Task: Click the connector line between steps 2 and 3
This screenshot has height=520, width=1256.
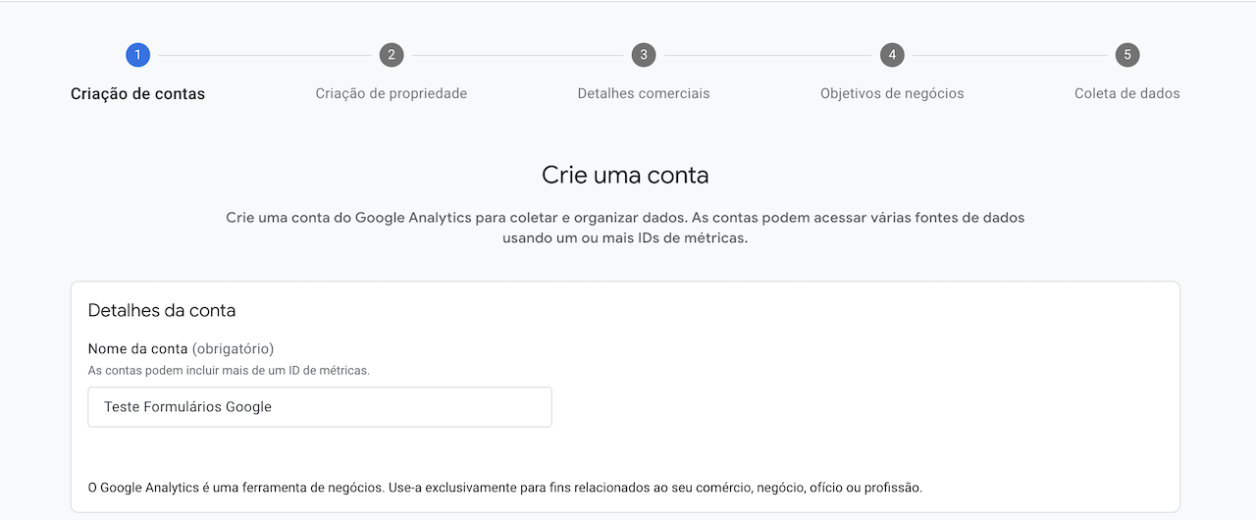Action: click(x=517, y=55)
